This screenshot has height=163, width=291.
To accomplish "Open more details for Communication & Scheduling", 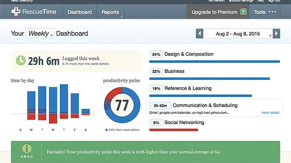I will (x=270, y=112).
